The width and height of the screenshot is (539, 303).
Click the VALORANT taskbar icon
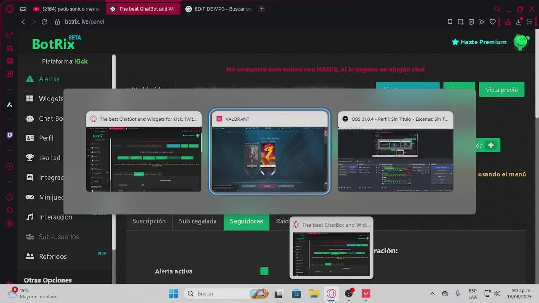[x=366, y=294]
